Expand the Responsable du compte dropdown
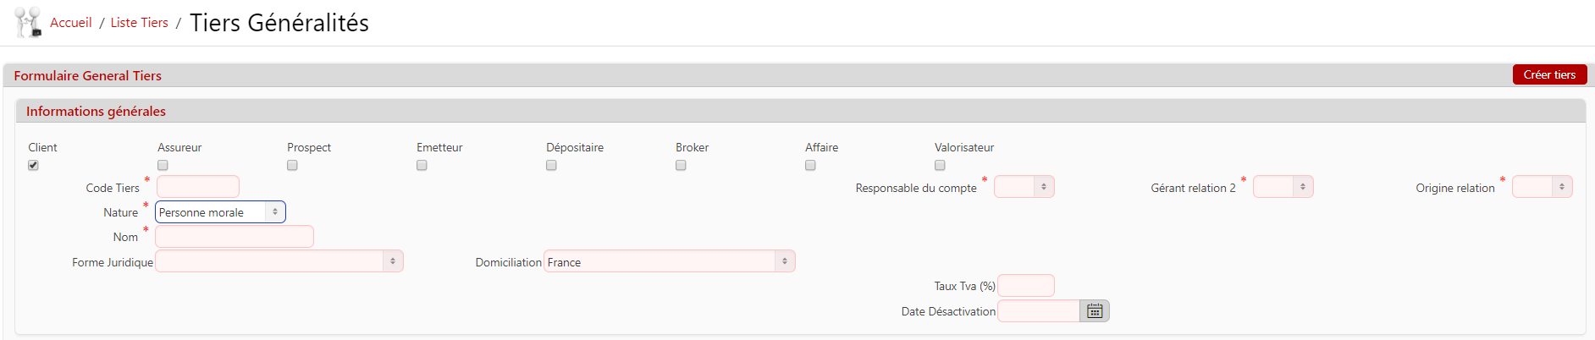The height and width of the screenshot is (340, 1595). 1024,187
